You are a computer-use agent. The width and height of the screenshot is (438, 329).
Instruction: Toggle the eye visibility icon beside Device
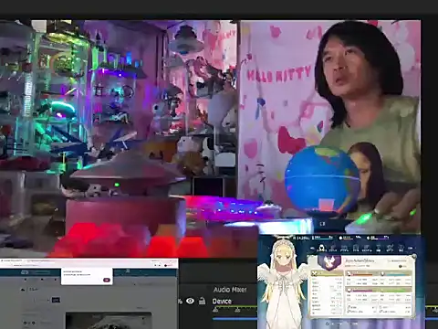point(190,301)
